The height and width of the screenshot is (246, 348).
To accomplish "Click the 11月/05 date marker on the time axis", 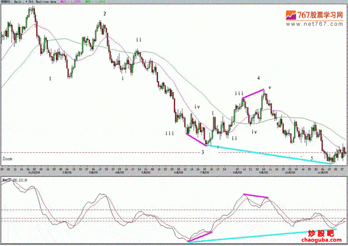I will click(x=322, y=172).
